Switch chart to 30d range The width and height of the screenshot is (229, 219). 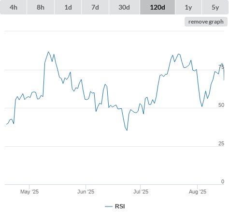pos(124,7)
